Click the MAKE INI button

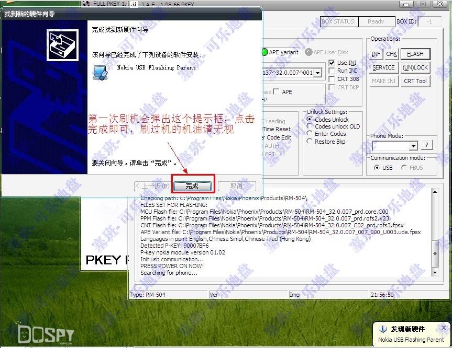[x=384, y=81]
